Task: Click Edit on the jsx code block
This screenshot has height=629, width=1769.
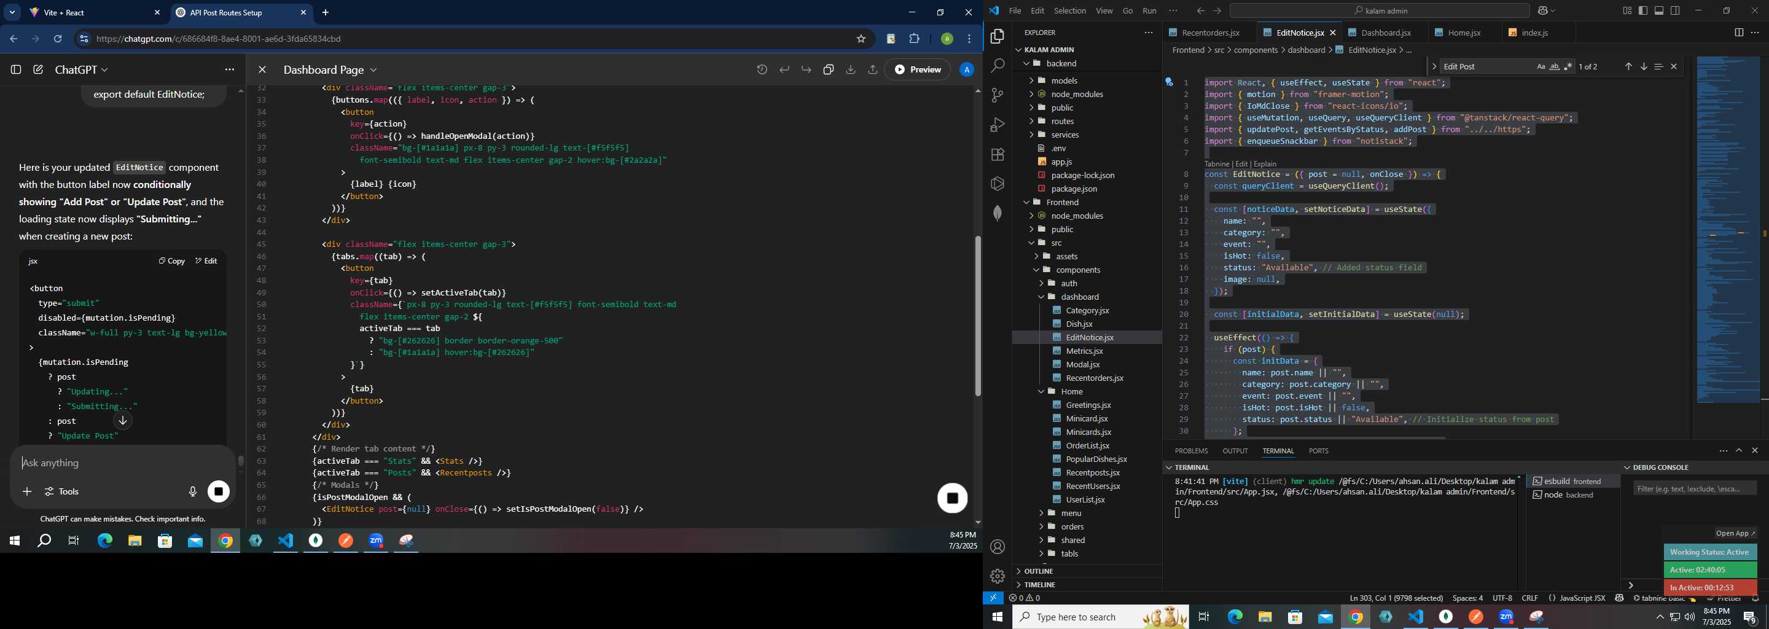Action: coord(206,261)
